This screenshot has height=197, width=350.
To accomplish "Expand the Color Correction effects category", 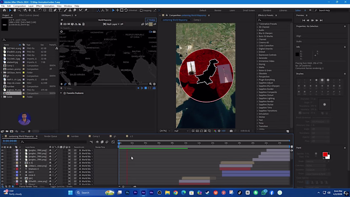I will tap(266, 46).
